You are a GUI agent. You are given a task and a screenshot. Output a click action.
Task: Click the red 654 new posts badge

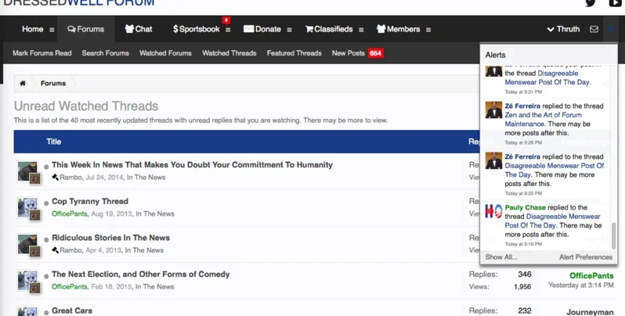point(375,53)
